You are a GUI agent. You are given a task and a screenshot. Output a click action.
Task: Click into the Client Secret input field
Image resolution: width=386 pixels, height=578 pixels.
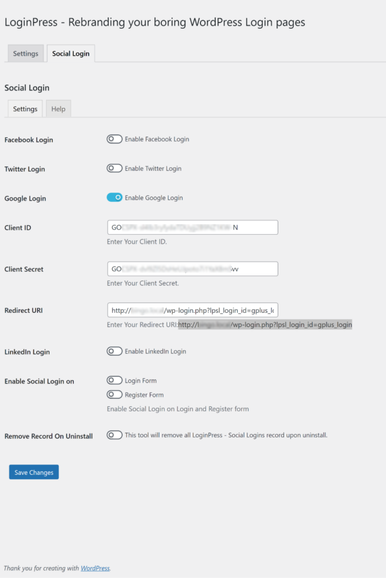tap(193, 269)
